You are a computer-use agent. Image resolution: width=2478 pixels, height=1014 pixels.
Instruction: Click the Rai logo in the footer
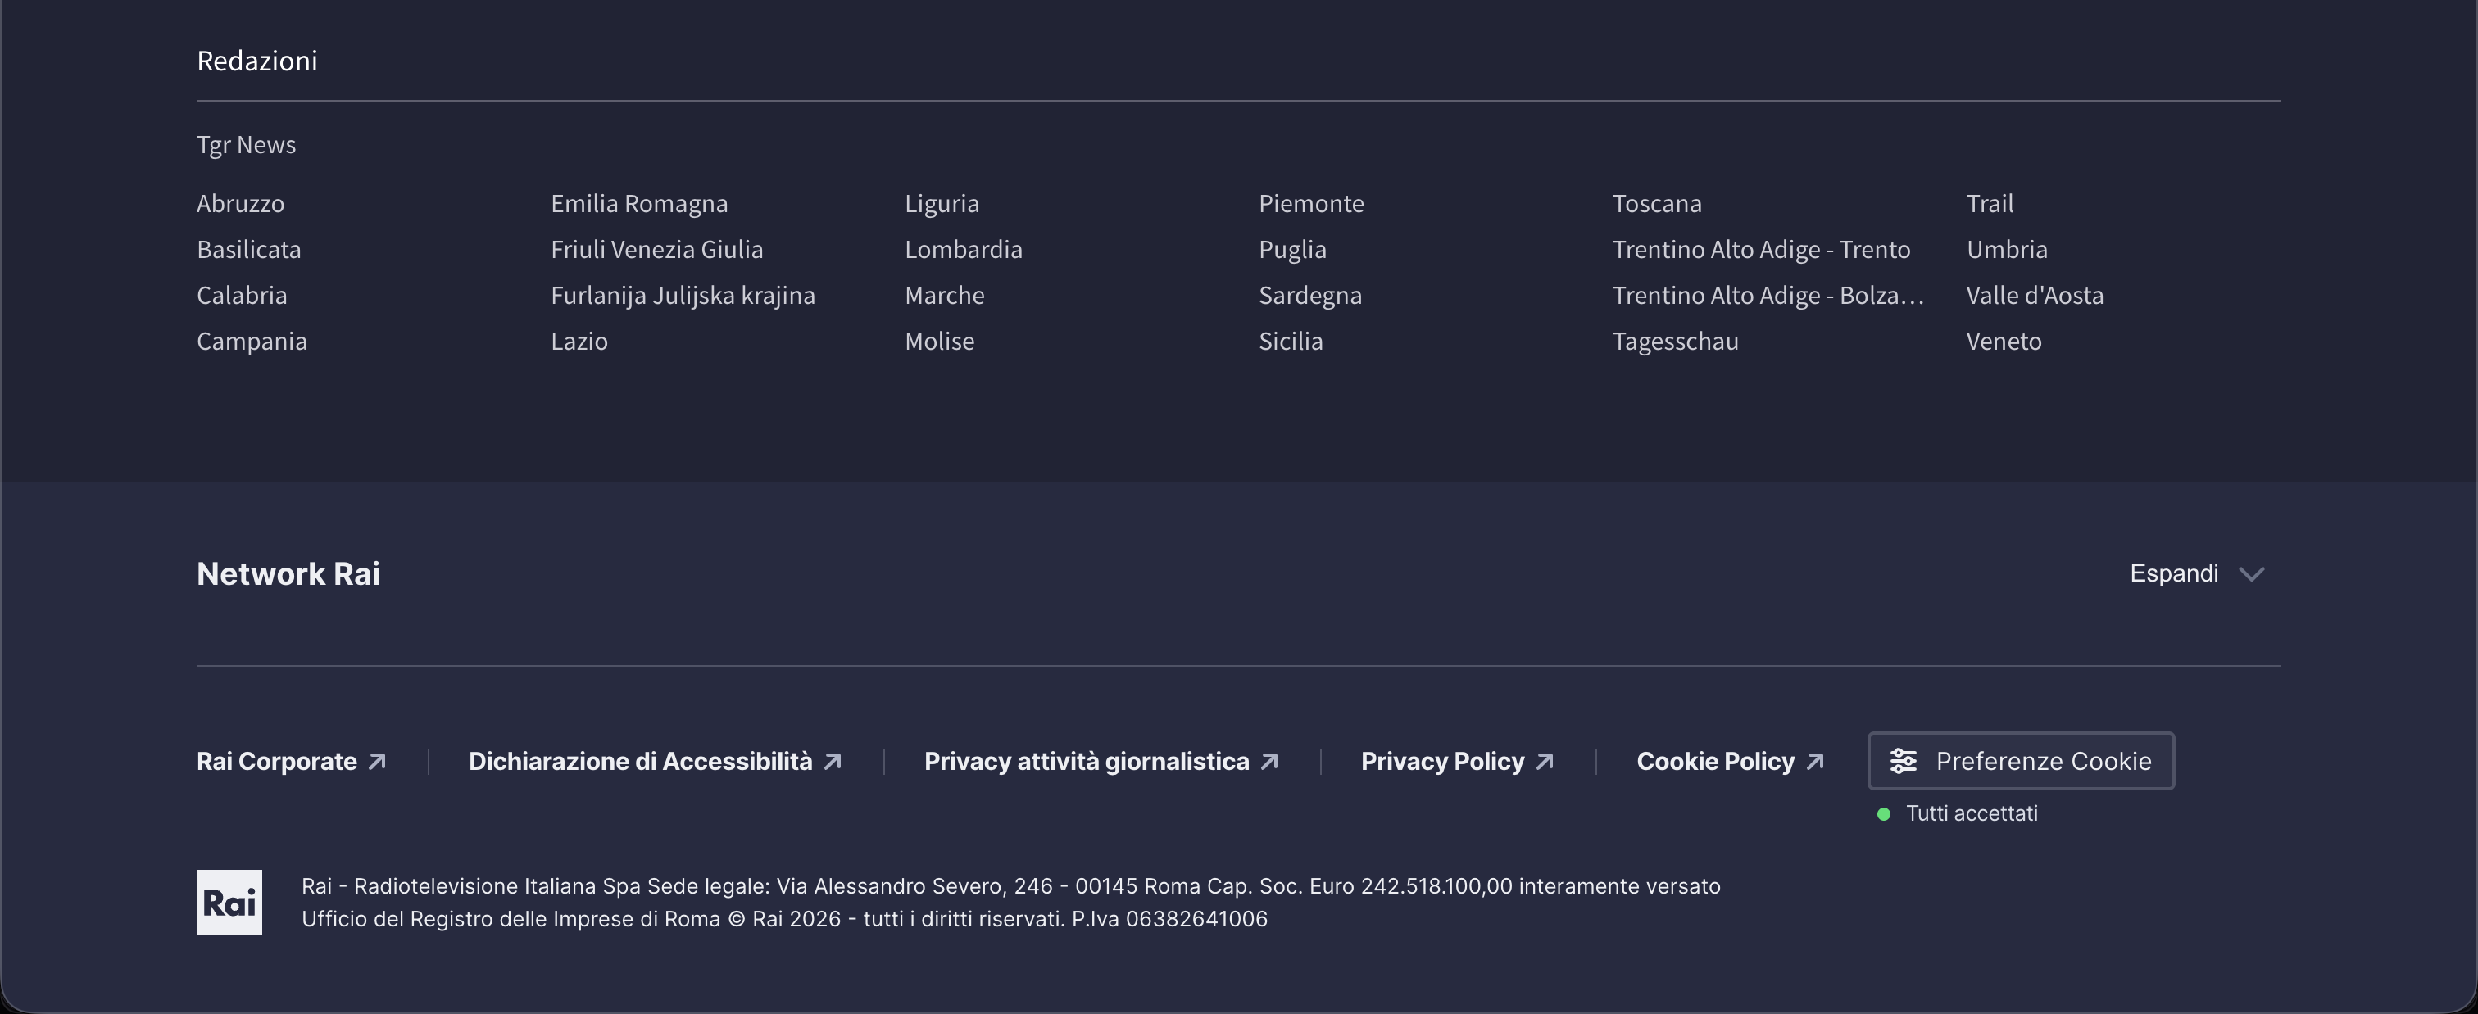pyautogui.click(x=229, y=903)
